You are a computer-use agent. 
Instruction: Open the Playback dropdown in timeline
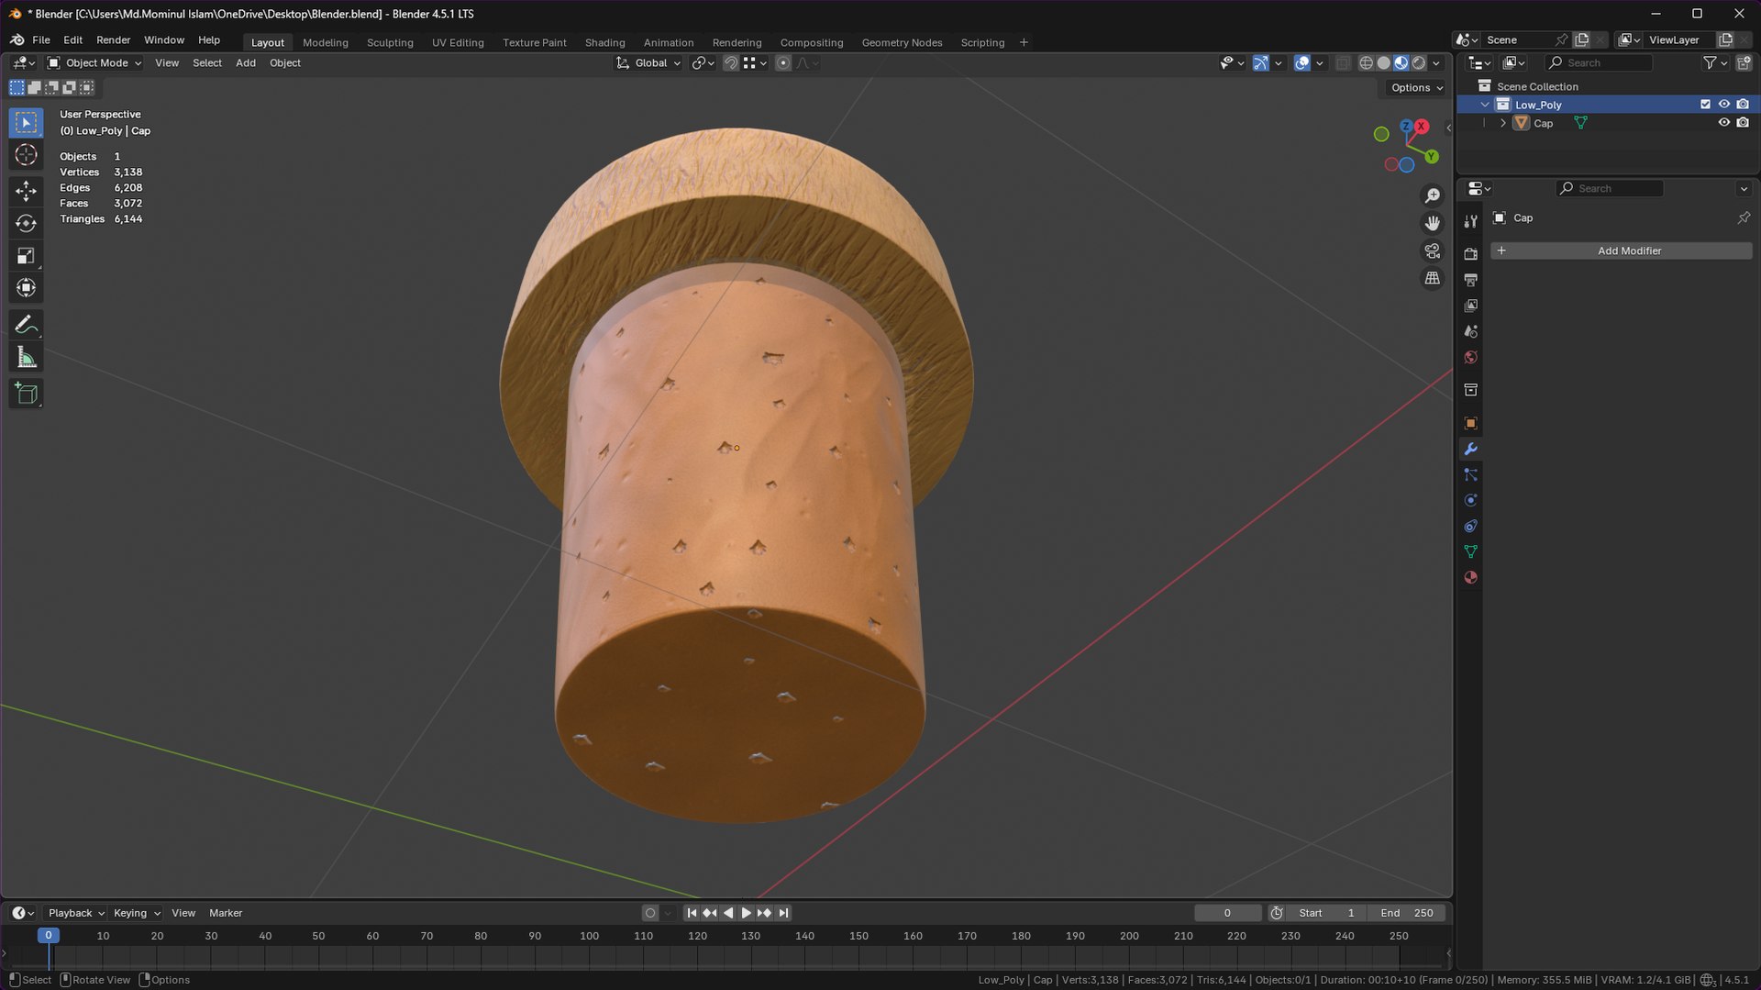coord(75,913)
